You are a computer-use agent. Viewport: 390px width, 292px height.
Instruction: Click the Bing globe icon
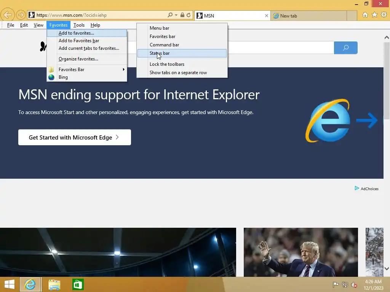(51, 77)
